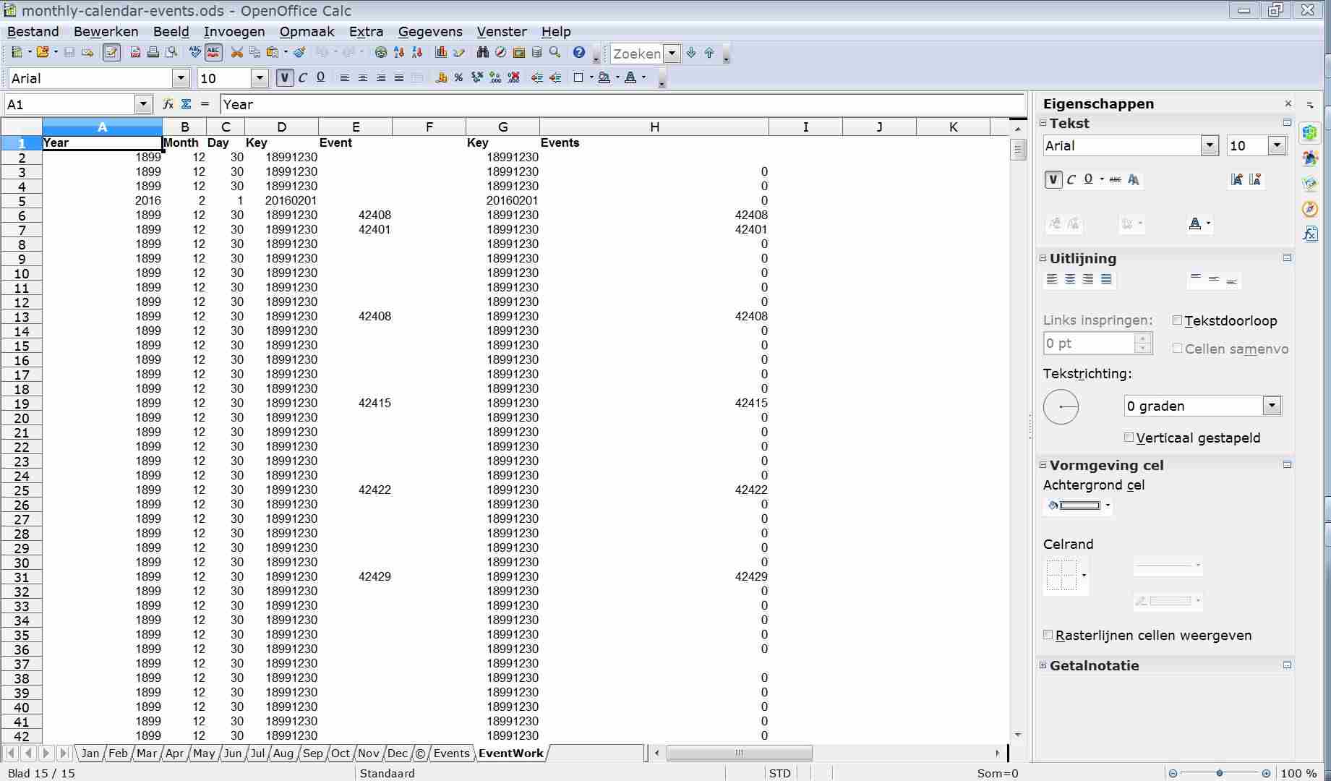
Task: Open the Bestand menu
Action: (33, 31)
